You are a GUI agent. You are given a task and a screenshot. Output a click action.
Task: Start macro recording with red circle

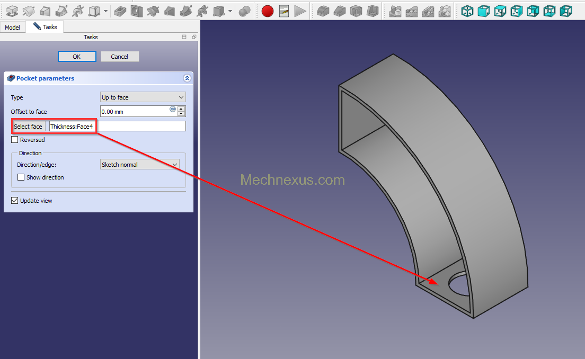268,11
